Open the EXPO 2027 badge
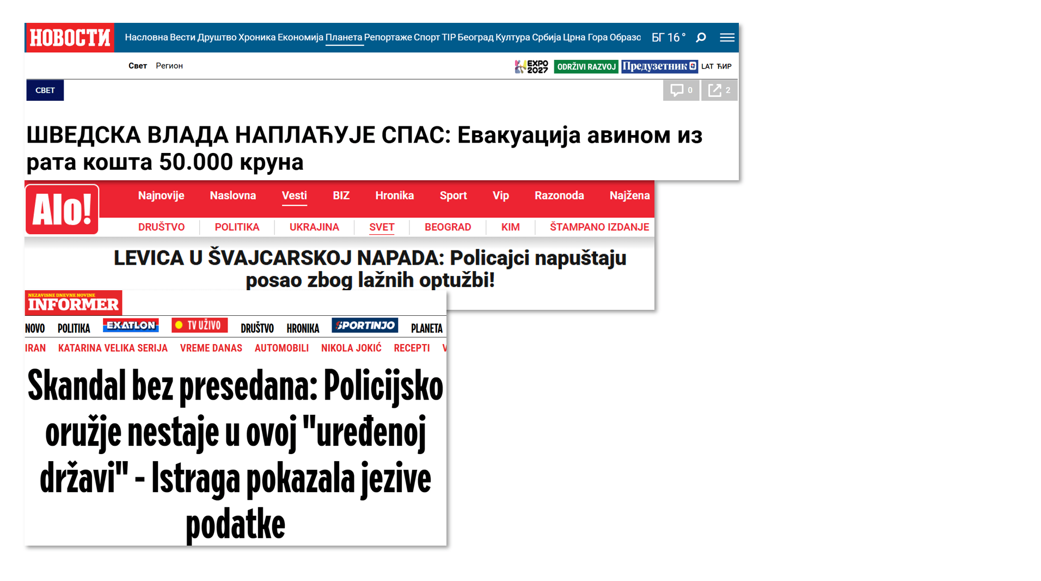The height and width of the screenshot is (581, 1041). click(x=531, y=66)
